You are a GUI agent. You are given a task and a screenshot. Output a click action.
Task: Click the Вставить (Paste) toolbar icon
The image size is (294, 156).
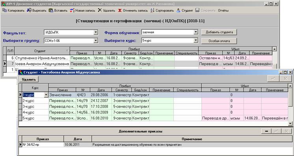[51, 11]
